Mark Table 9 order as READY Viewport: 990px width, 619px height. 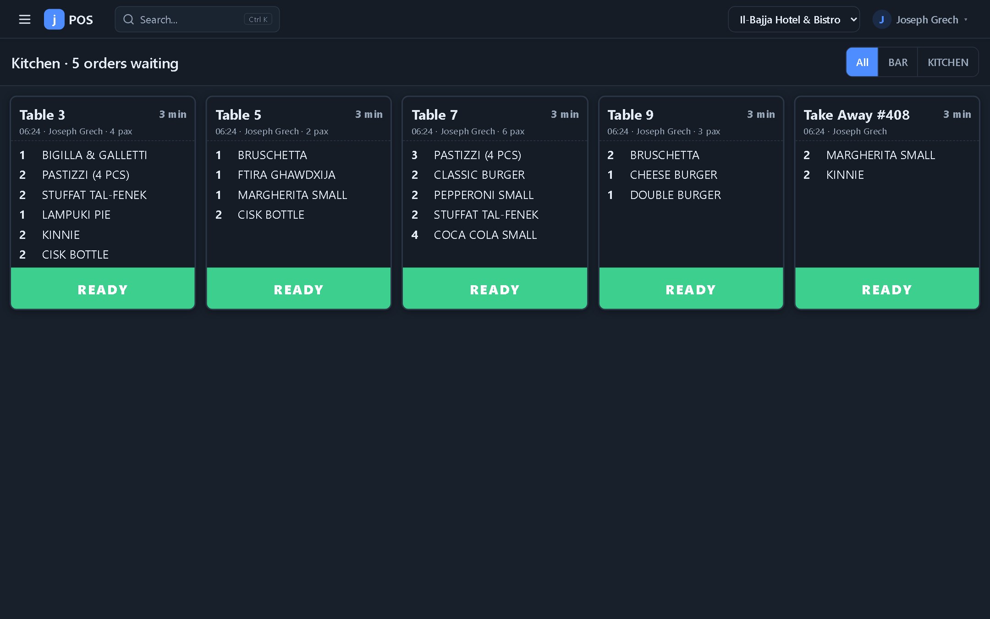(691, 288)
